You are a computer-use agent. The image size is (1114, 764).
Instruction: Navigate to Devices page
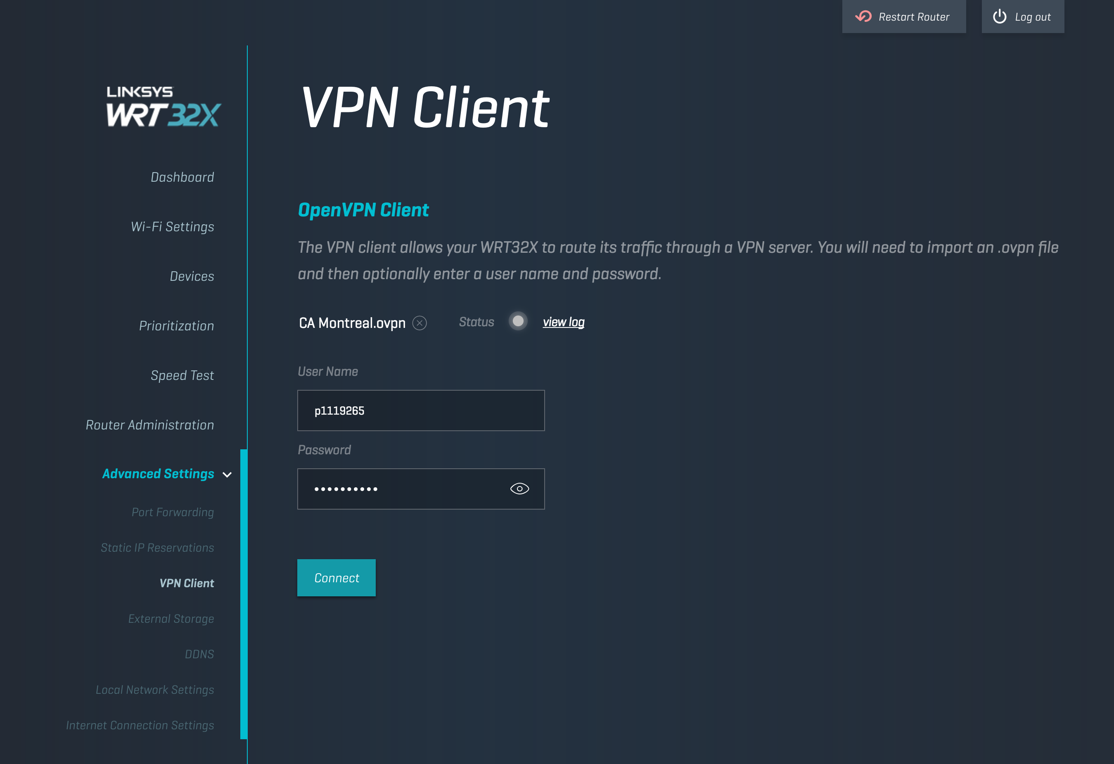[192, 277]
